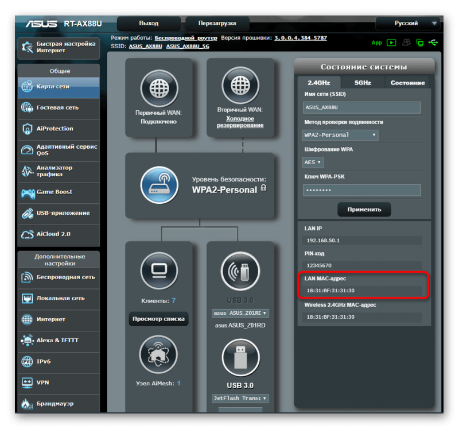The height and width of the screenshot is (429, 459).
Task: Click the USB-приложение icon
Action: pyautogui.click(x=27, y=213)
